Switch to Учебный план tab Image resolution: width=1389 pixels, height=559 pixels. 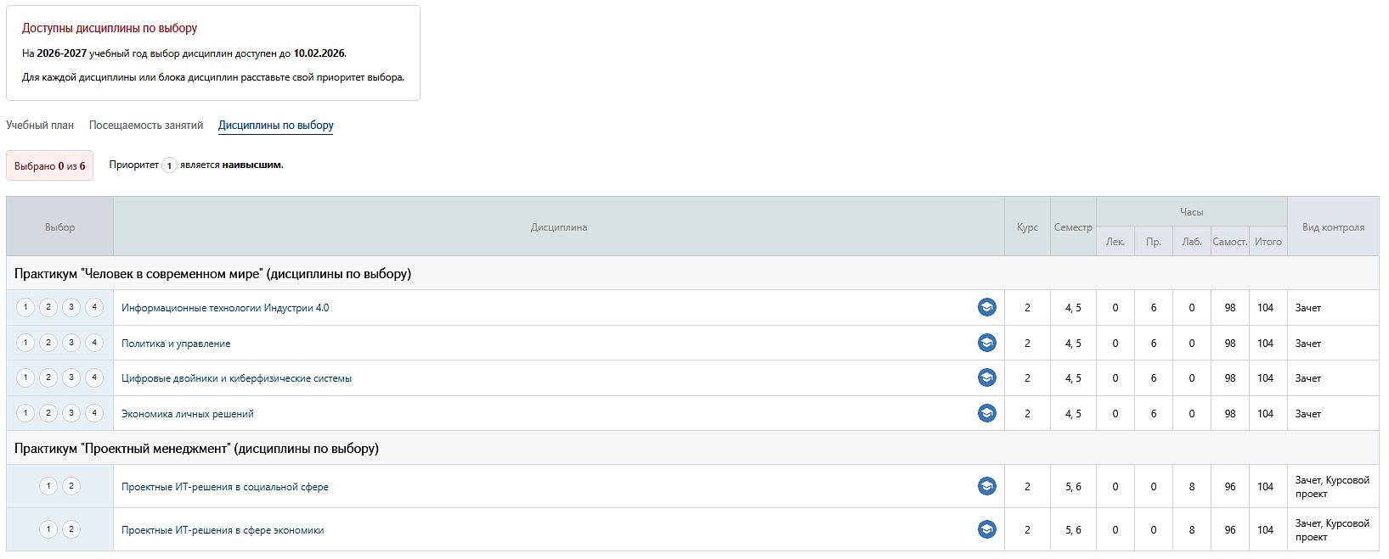[x=40, y=126]
